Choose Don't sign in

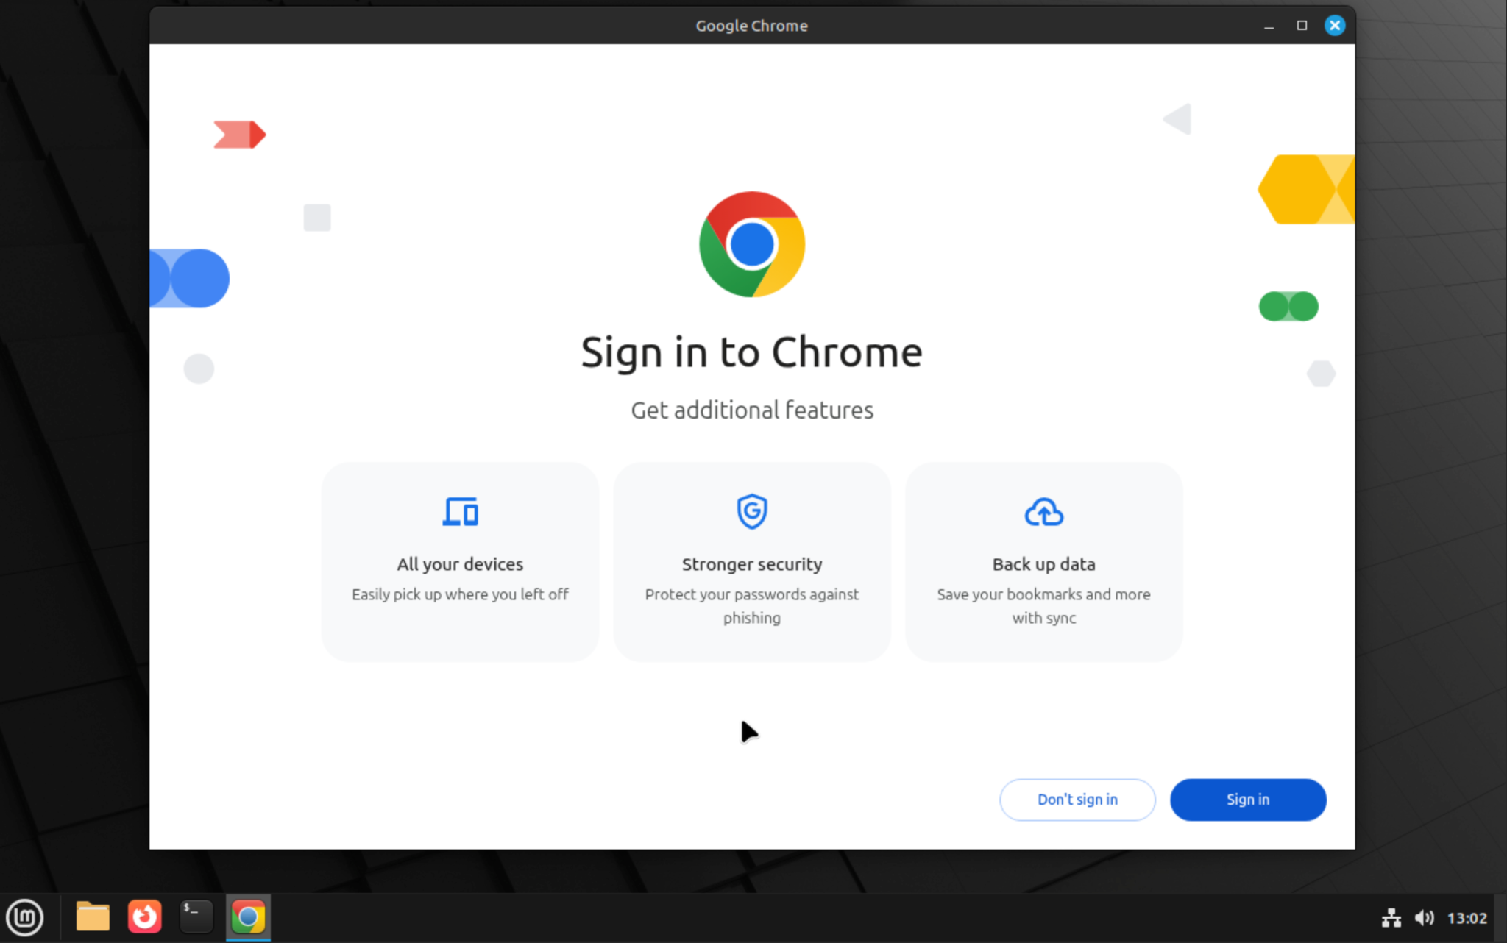click(1077, 800)
